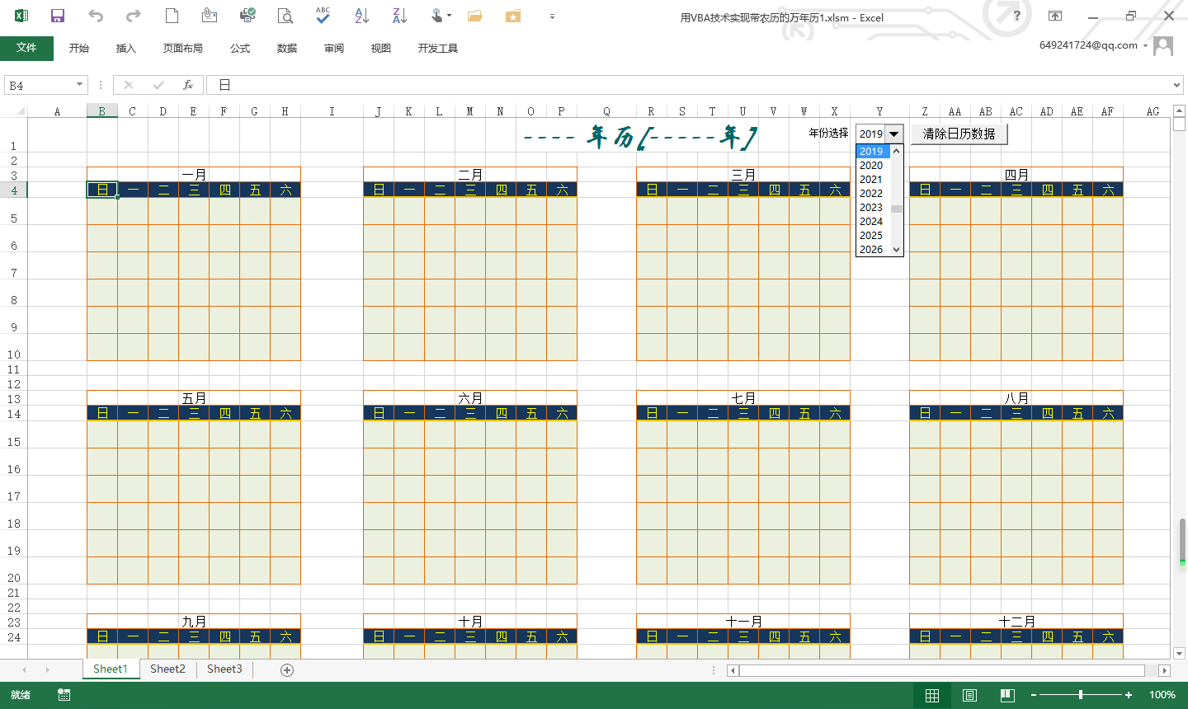Image resolution: width=1188 pixels, height=709 pixels.
Task: Click the Save icon in quick access toolbar
Action: coord(58,16)
